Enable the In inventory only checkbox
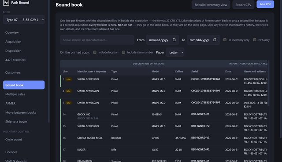282x162 pixels. click(225, 40)
